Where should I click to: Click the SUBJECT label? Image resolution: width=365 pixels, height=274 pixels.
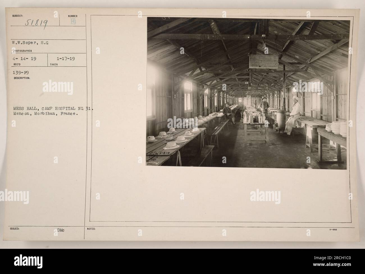tap(17, 16)
